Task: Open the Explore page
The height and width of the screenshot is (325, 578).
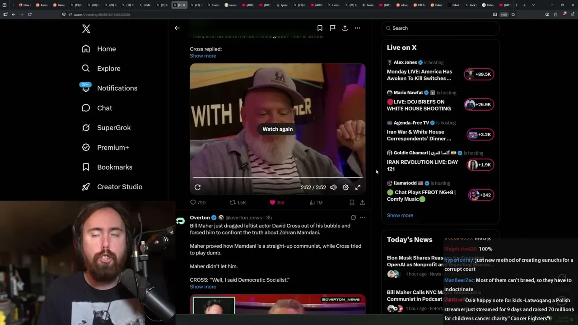Action: [101, 69]
